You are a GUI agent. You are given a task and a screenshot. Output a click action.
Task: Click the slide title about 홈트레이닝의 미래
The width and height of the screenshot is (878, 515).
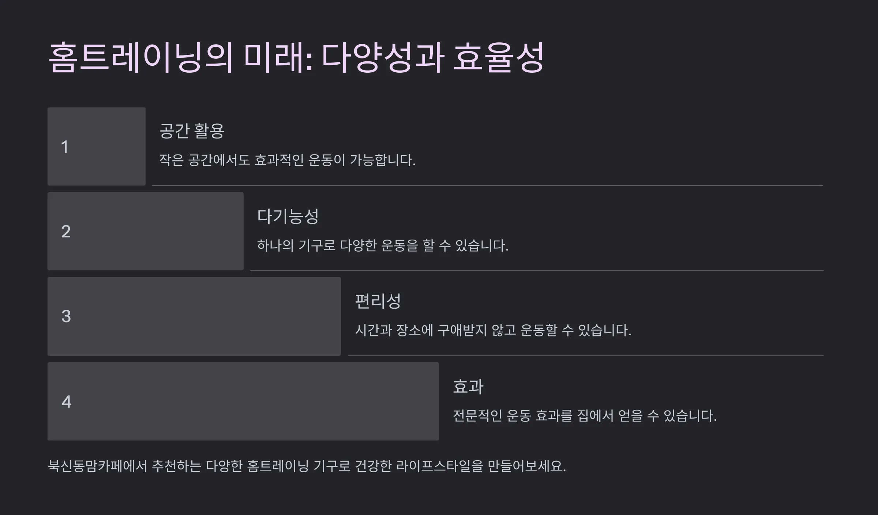point(296,58)
